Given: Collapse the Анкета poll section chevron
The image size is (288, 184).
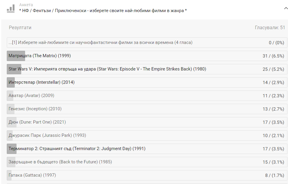Looking at the screenshot, I should (285, 9).
